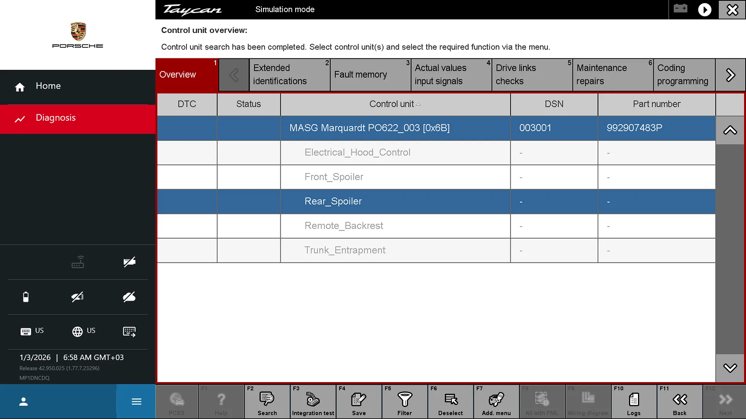
Task: Click the VCI disconnected status icon
Action: pos(129,262)
